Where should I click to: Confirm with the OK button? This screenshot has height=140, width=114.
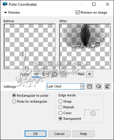click(35, 134)
